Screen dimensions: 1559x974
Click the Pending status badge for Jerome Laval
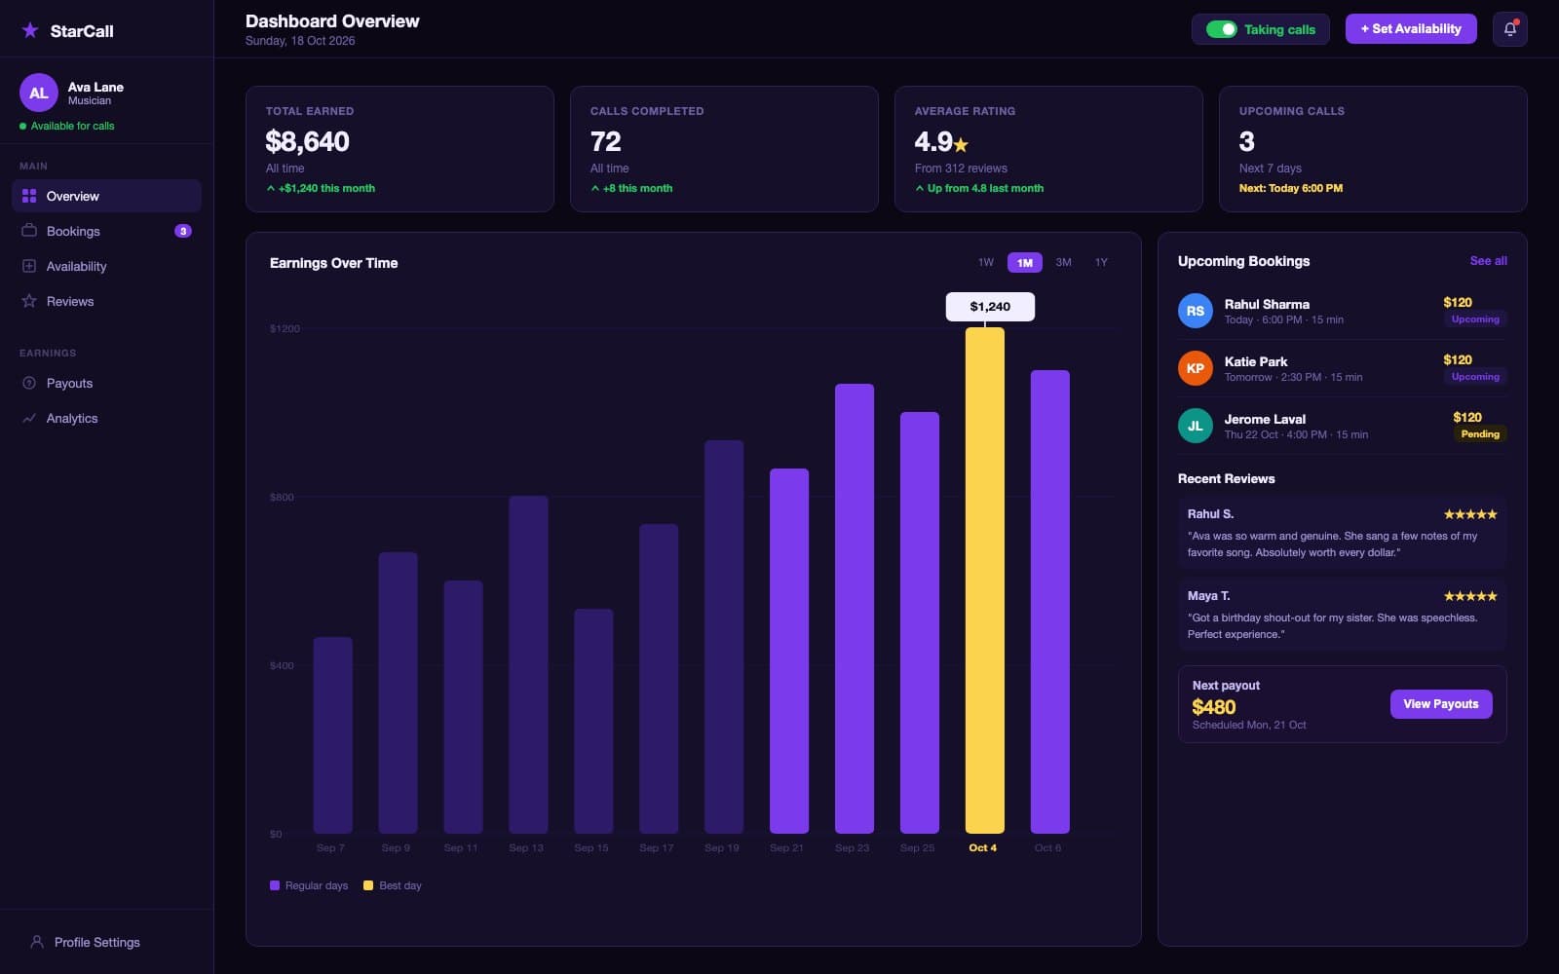[1480, 434]
